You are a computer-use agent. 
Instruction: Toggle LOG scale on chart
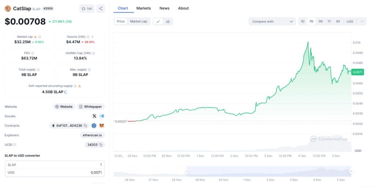pyautogui.click(x=350, y=22)
